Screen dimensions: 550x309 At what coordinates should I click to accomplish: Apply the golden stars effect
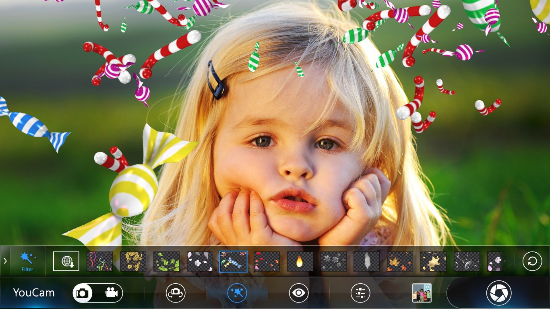point(434,262)
